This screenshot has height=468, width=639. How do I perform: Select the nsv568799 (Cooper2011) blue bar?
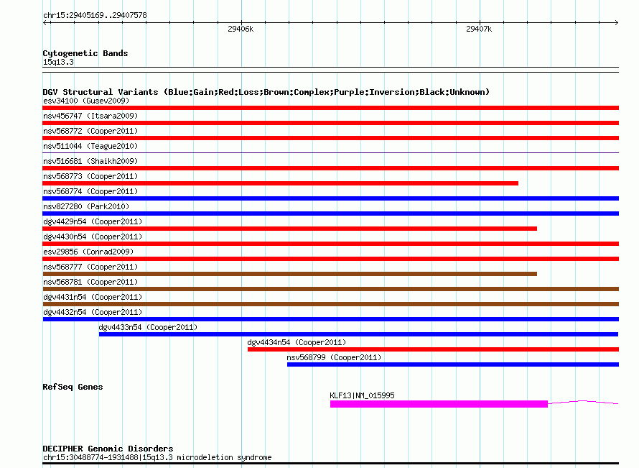pyautogui.click(x=453, y=364)
